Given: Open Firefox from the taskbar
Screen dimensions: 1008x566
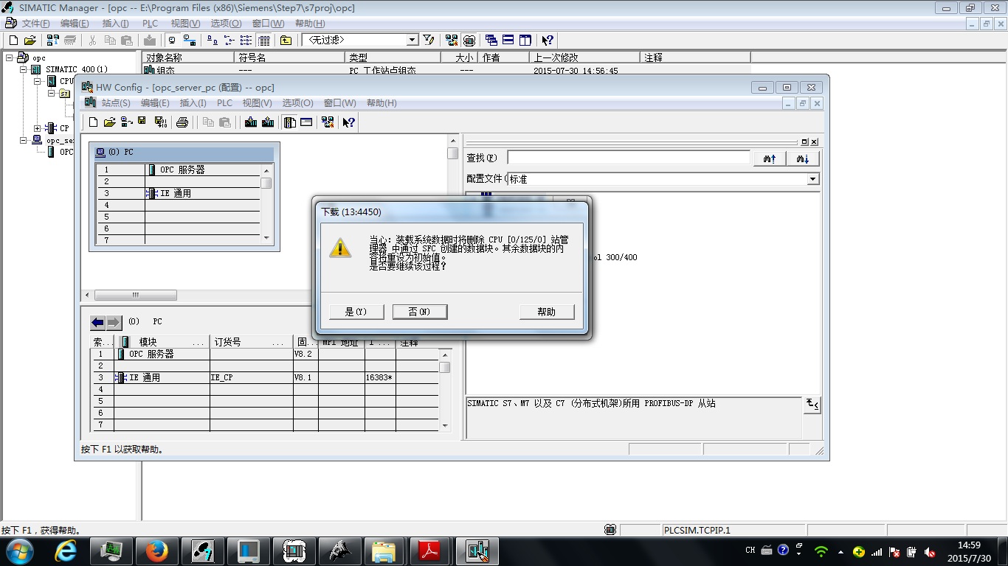Looking at the screenshot, I should tap(156, 551).
